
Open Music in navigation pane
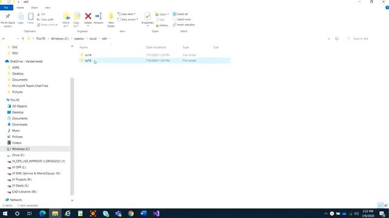16,131
